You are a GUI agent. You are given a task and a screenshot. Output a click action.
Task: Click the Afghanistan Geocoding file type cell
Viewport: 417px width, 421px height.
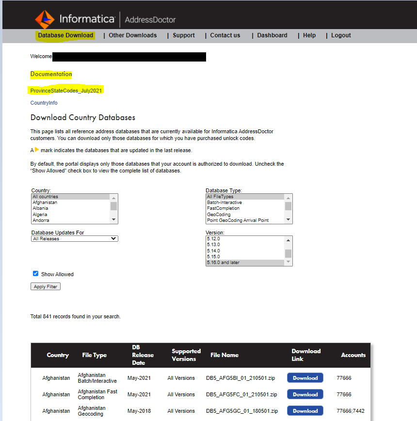(x=92, y=411)
